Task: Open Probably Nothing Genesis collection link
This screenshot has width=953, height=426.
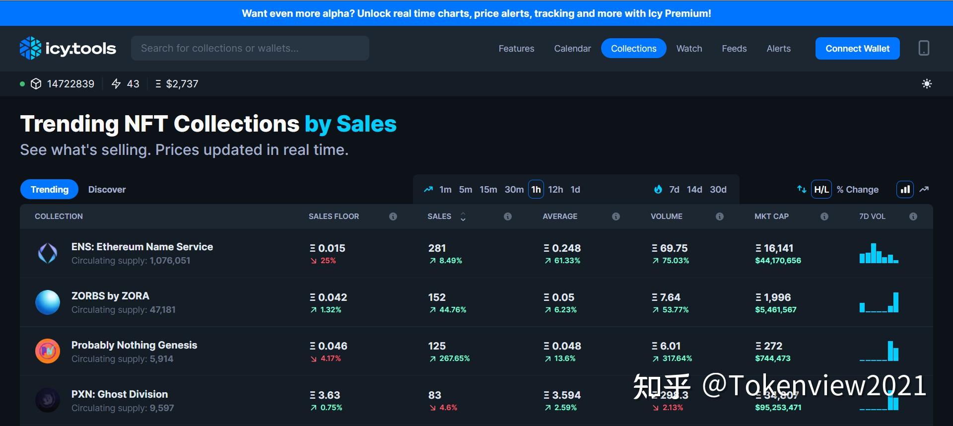Action: click(x=134, y=345)
